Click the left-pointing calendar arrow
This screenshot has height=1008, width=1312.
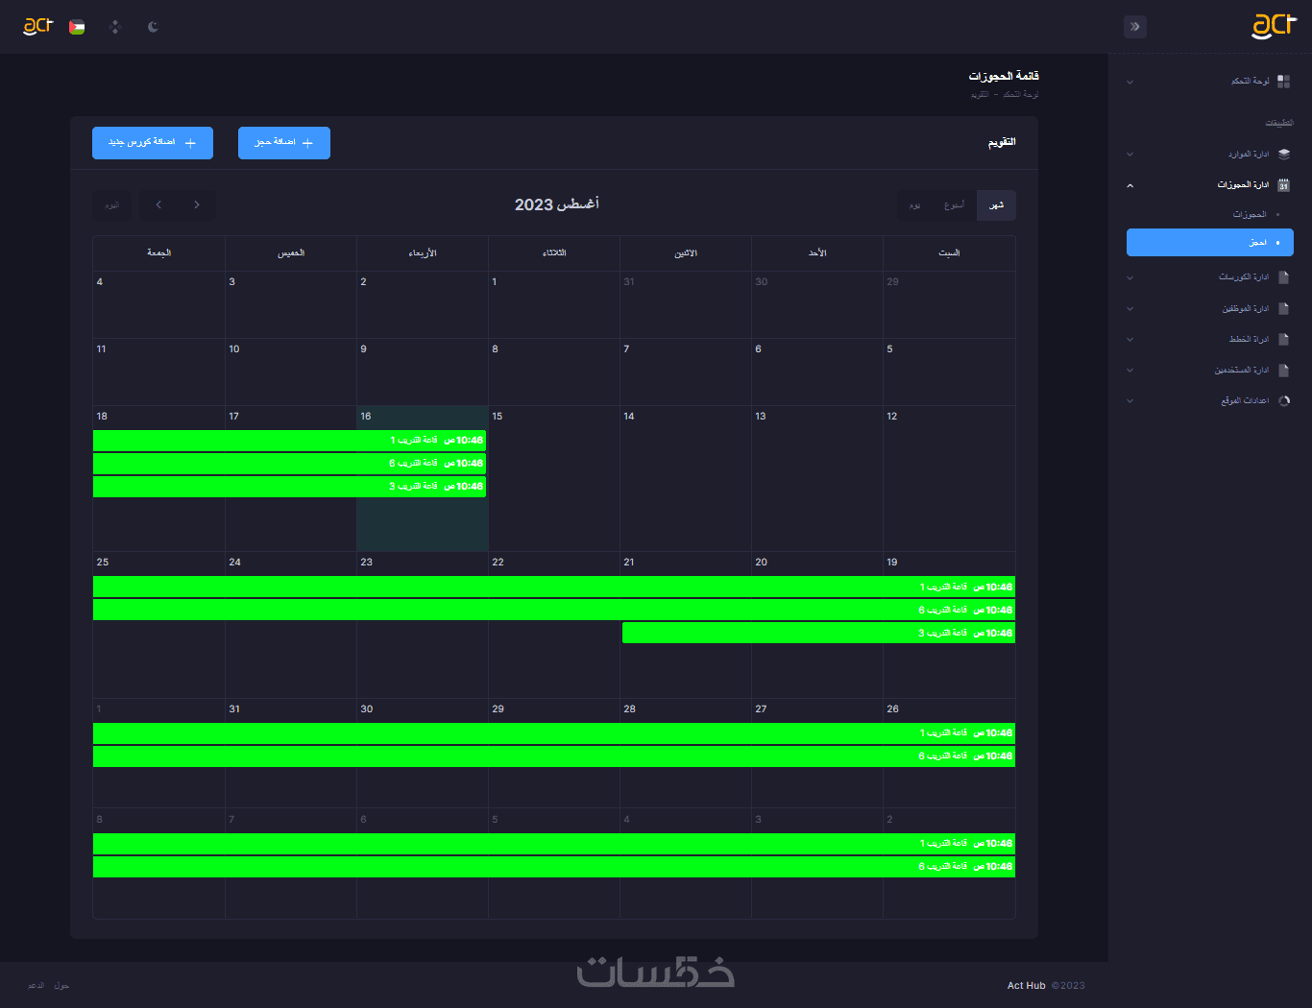158,204
